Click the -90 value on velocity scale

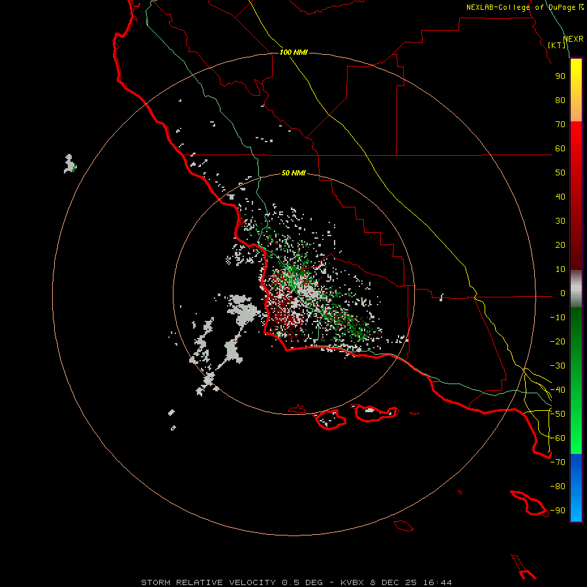[558, 511]
